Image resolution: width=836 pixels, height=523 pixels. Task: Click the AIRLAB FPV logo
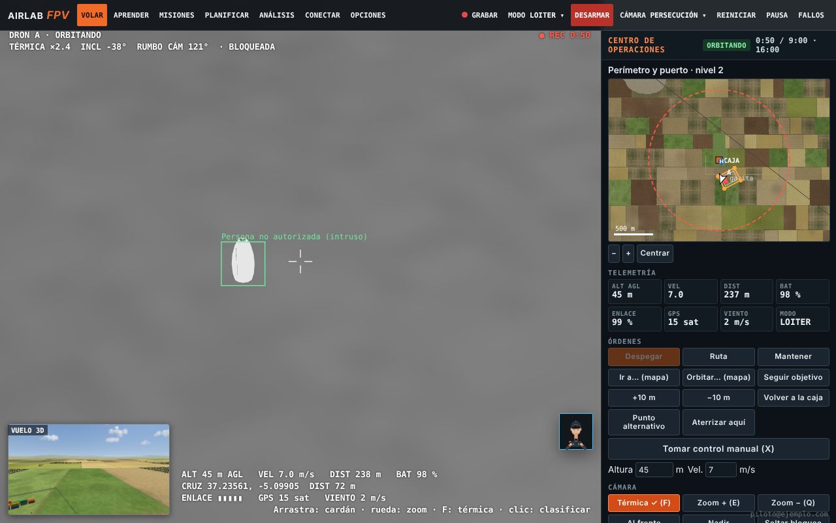(39, 15)
